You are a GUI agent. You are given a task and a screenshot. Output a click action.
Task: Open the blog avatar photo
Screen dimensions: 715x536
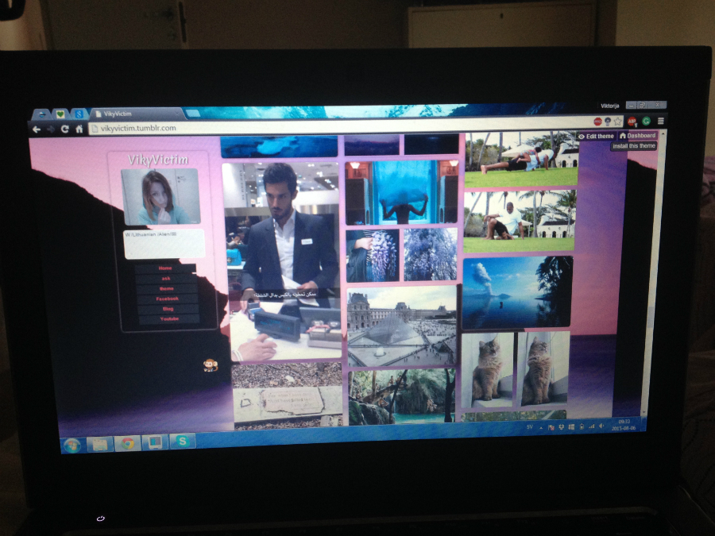click(160, 197)
